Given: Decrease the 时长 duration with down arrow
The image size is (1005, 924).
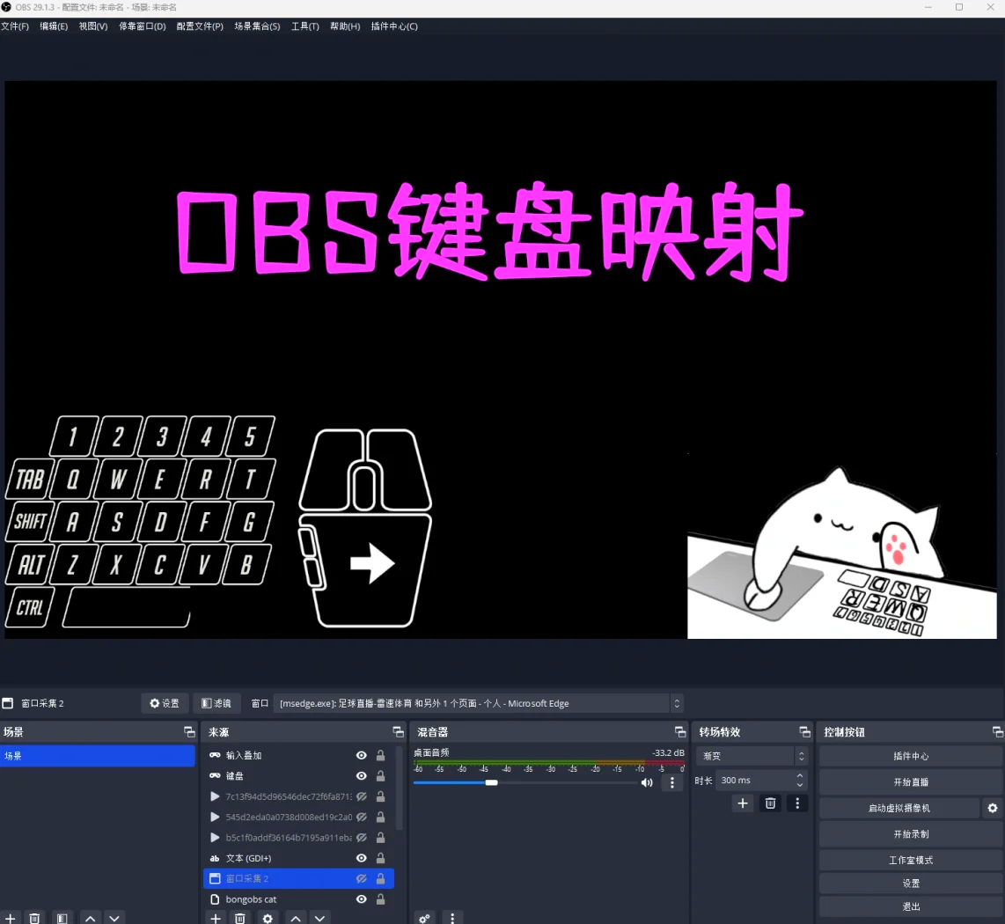Looking at the screenshot, I should (799, 785).
